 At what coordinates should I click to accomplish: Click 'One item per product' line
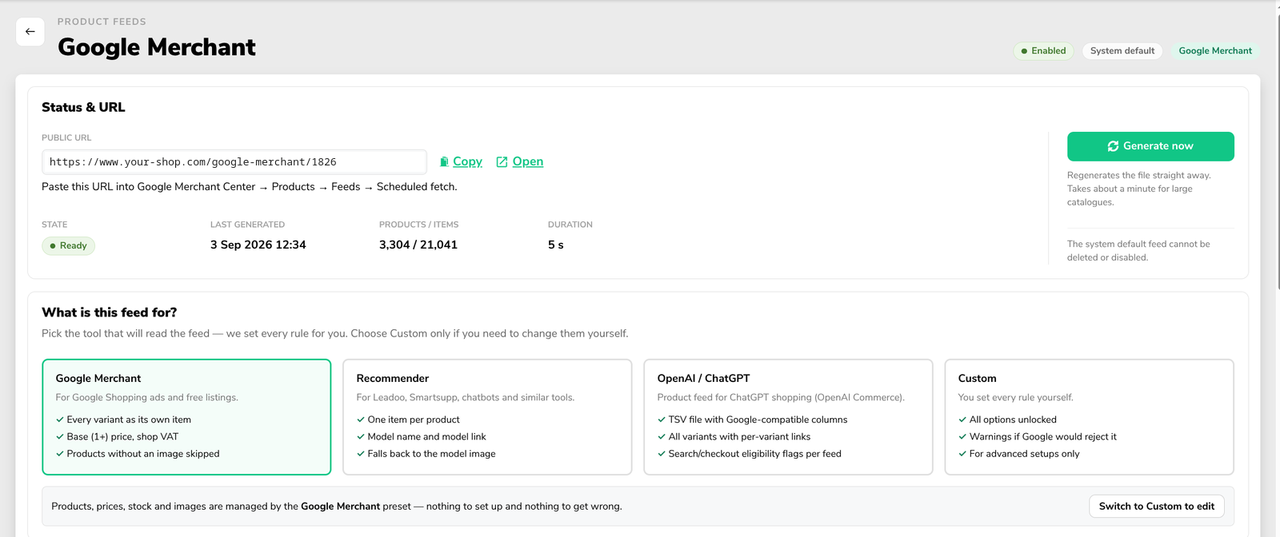coord(414,420)
